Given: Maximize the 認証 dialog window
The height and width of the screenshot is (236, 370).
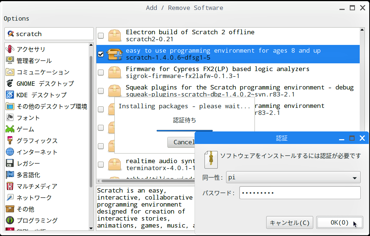Looking at the screenshot, I should [352, 138].
